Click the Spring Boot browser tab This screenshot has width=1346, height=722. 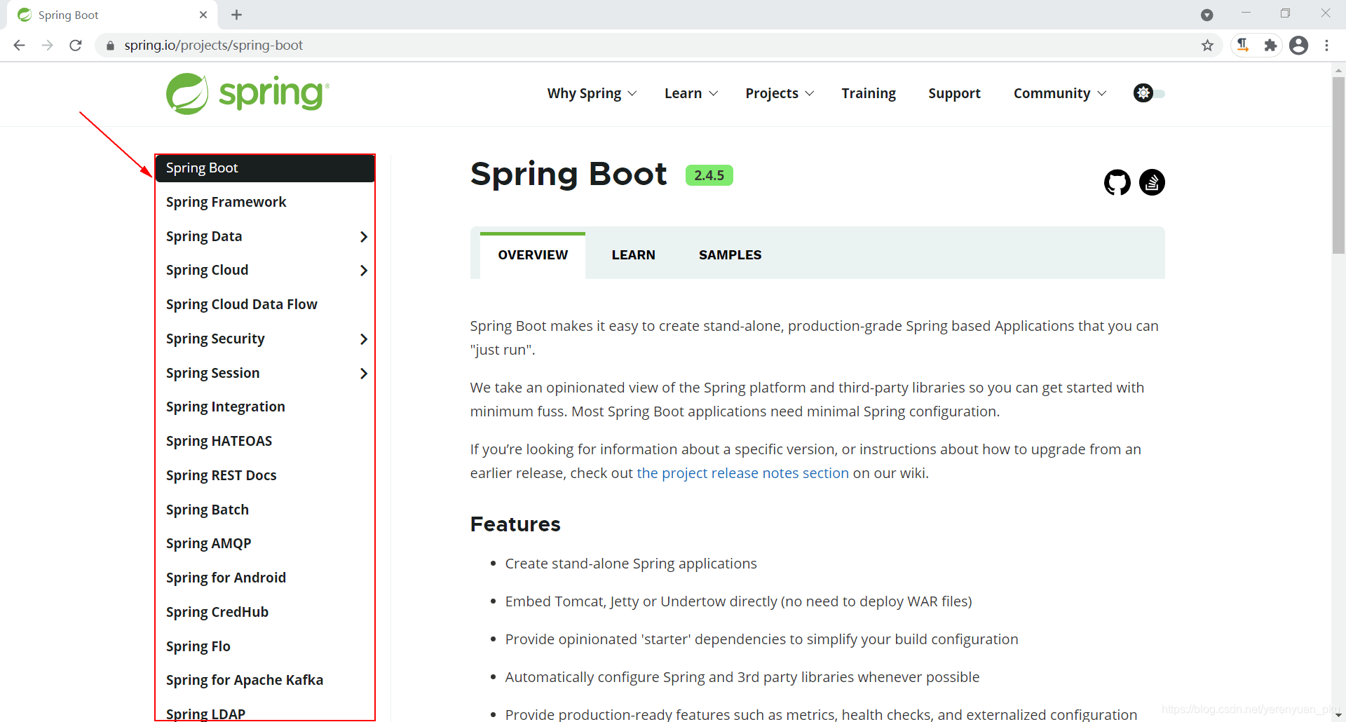coord(112,15)
